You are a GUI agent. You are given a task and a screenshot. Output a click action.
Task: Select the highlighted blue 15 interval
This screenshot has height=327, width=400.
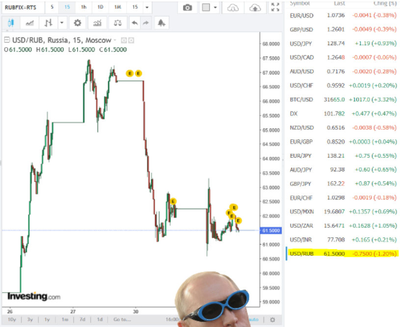tap(67, 7)
